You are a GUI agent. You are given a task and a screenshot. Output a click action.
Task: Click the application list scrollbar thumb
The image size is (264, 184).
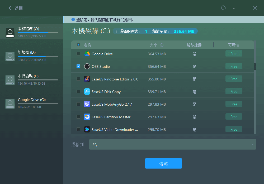(255, 66)
